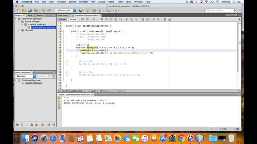The image size is (257, 144).
Task: Click the editor split-window icon at toolbar right edge
Action: [x=239, y=19]
